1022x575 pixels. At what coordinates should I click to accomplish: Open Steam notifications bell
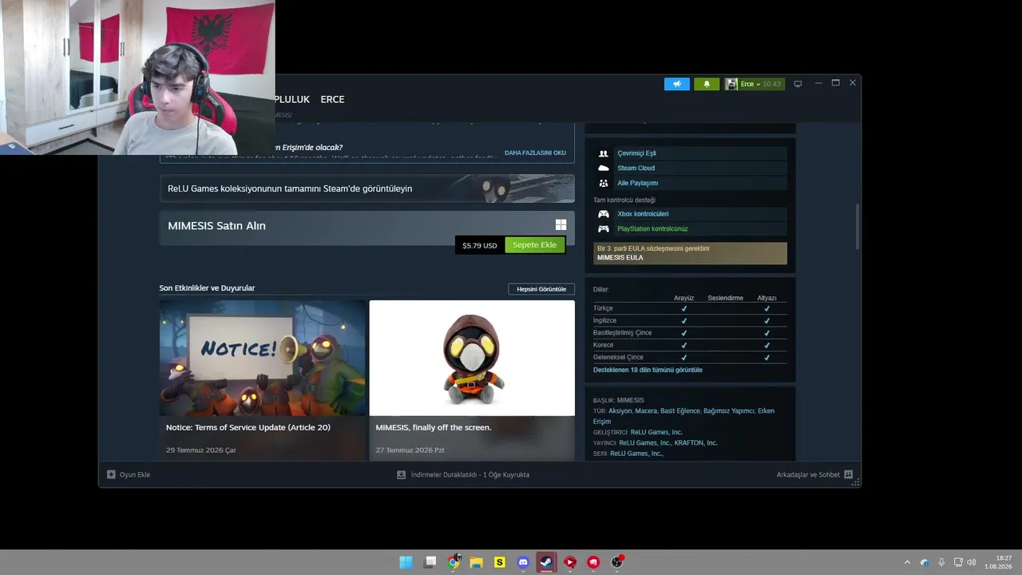(707, 84)
